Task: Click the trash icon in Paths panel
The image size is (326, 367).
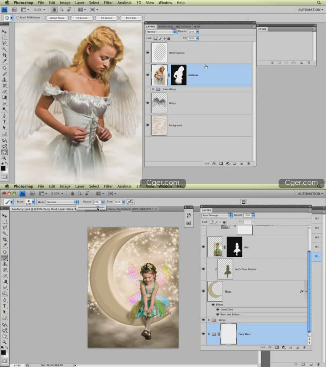Action: [308, 63]
